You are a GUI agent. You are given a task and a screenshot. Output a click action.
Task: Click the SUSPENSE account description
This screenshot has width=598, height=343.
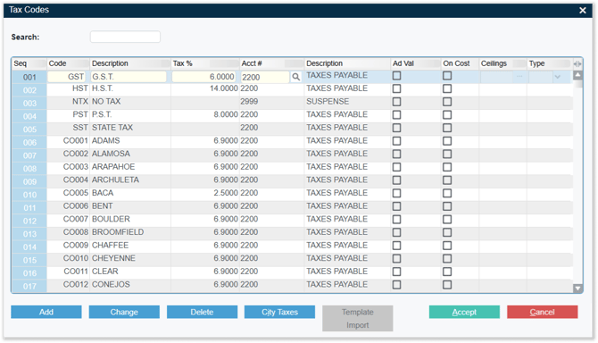(328, 102)
